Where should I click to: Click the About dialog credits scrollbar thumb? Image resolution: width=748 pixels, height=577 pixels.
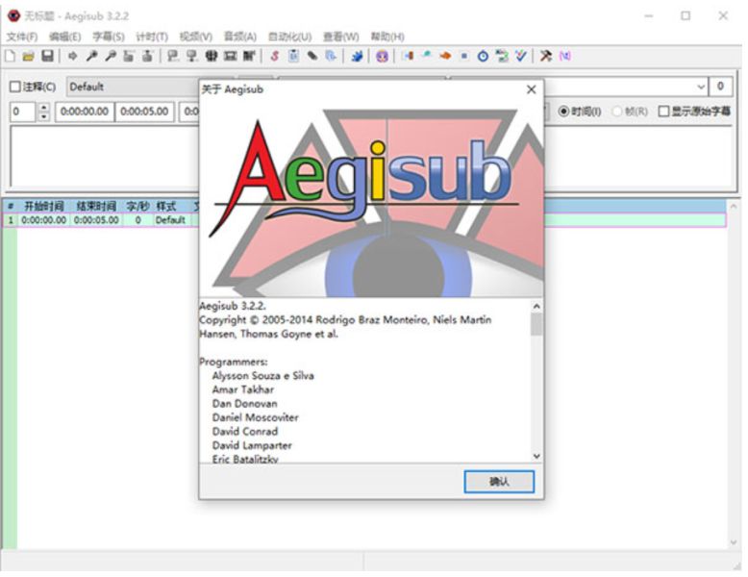pyautogui.click(x=536, y=324)
